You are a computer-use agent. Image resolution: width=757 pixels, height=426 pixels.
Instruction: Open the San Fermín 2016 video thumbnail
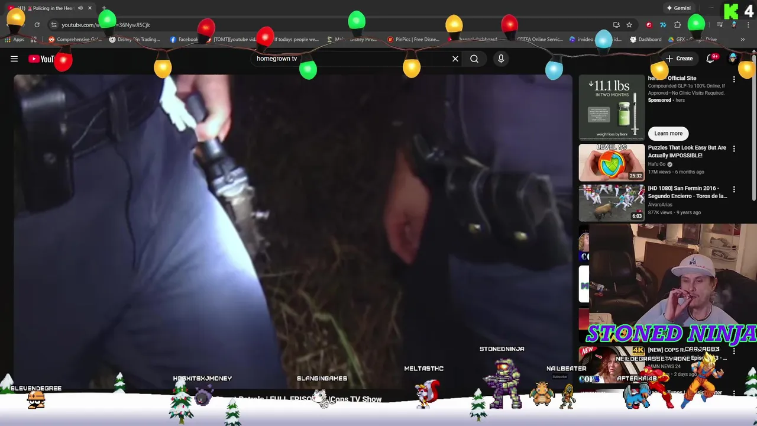click(612, 203)
